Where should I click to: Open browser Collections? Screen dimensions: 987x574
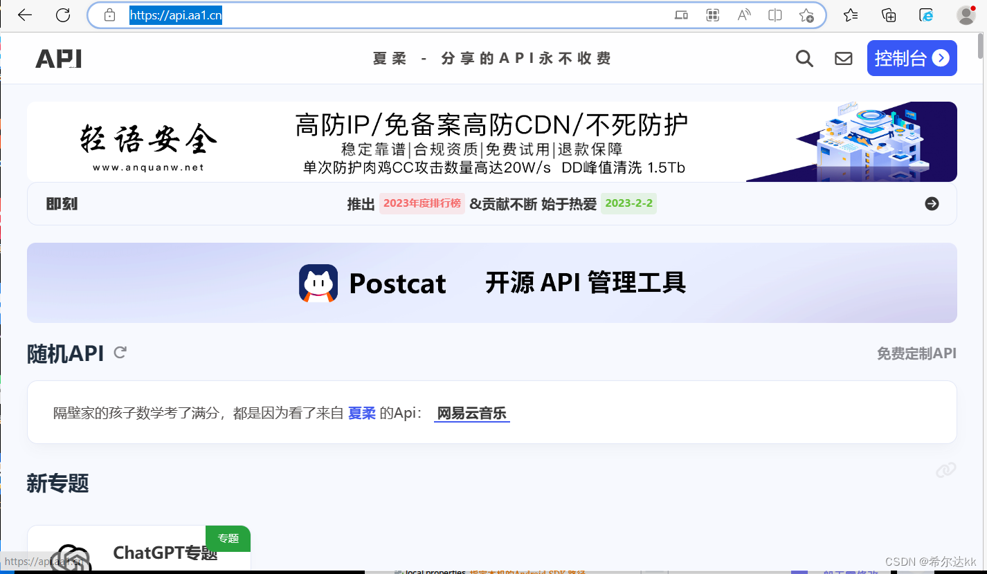889,15
